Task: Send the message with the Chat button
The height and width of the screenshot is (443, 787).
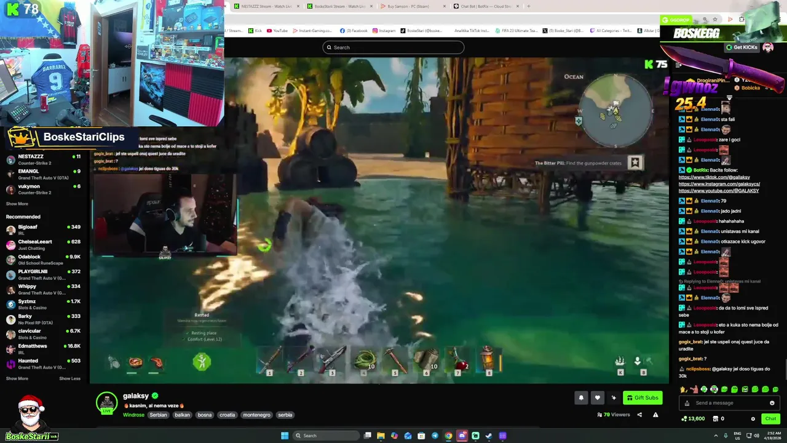Action: [770, 419]
